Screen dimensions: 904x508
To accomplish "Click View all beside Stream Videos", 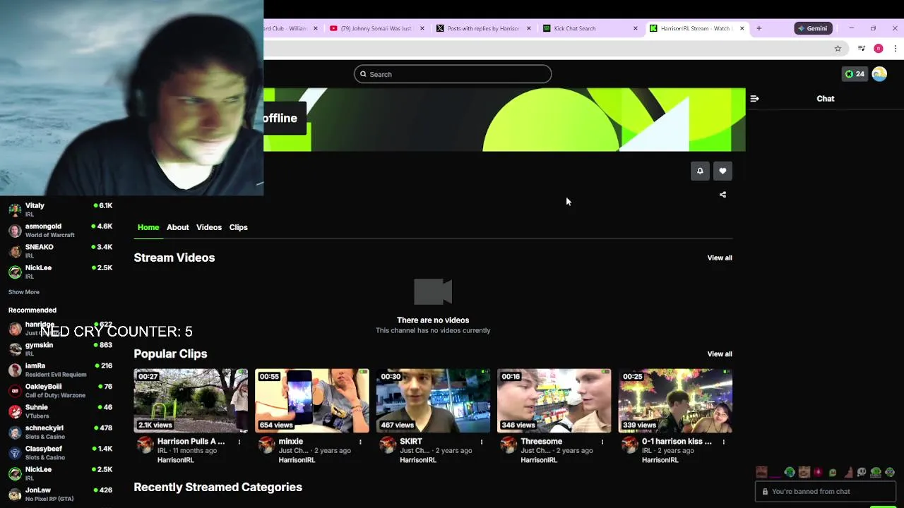I will pos(720,258).
